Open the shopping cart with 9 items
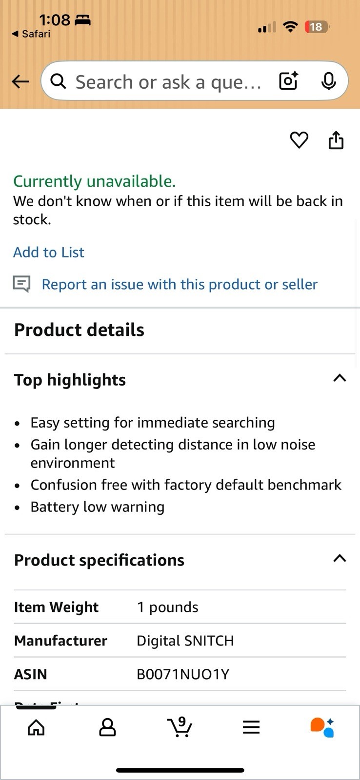This screenshot has height=780, width=360. coord(180,727)
